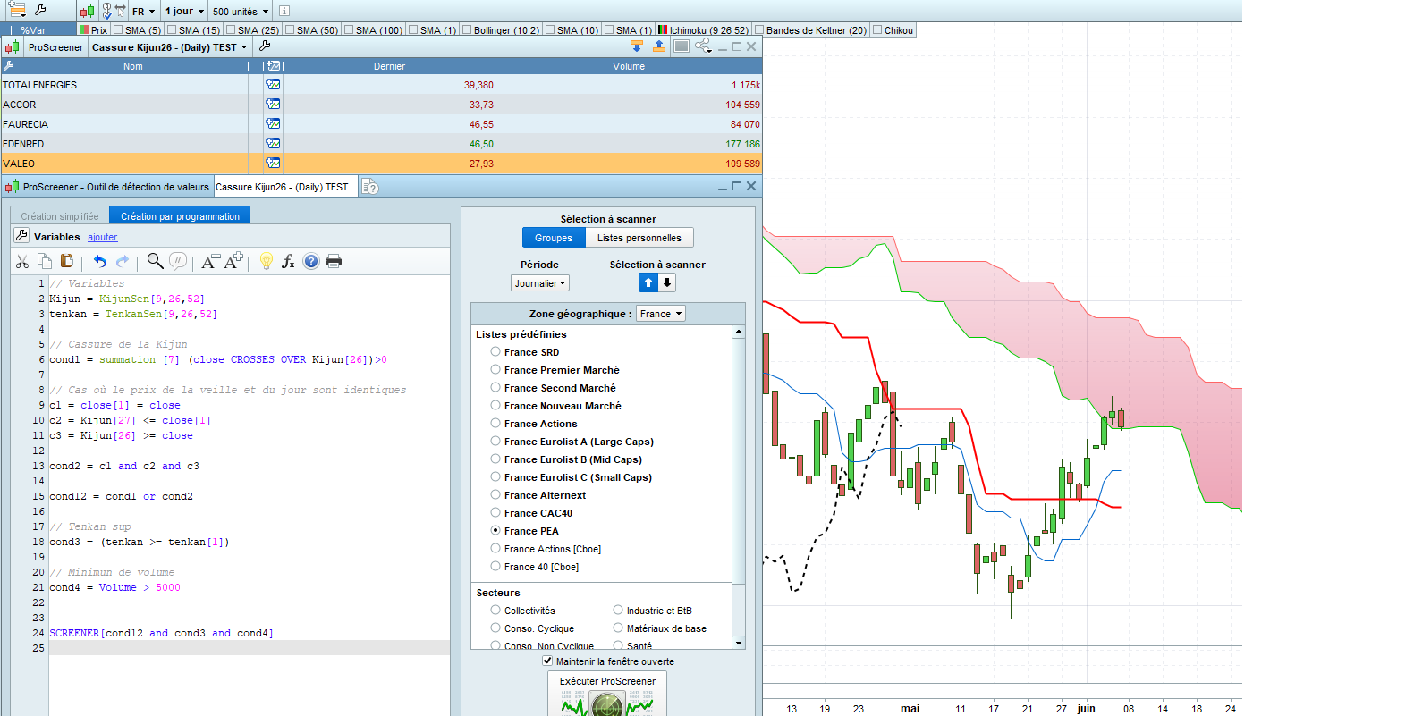The image size is (1414, 716).
Task: Open the 1 jour timeframe dropdown
Action: 184,12
